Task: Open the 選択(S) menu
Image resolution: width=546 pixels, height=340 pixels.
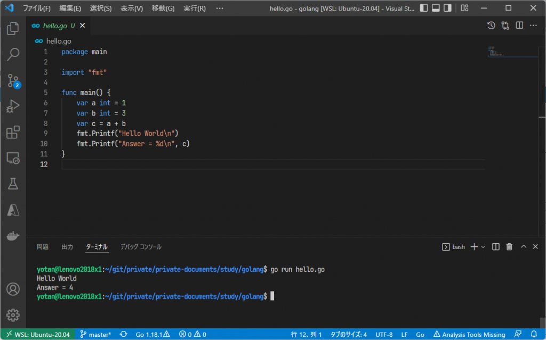Action: [101, 9]
